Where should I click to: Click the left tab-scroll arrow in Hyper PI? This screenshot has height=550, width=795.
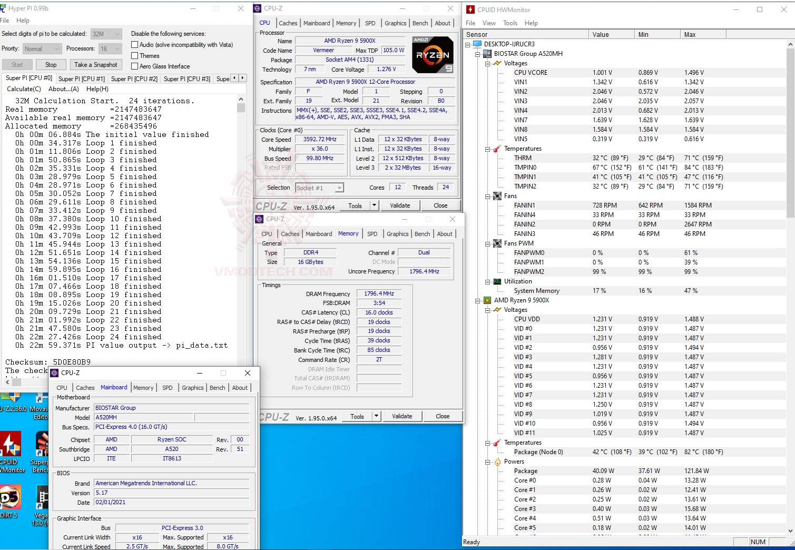(234, 78)
